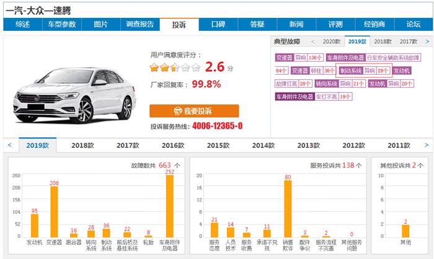Click the 我要投诉 orange button

tap(194, 111)
